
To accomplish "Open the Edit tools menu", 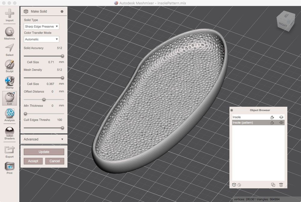I will (x=9, y=98).
